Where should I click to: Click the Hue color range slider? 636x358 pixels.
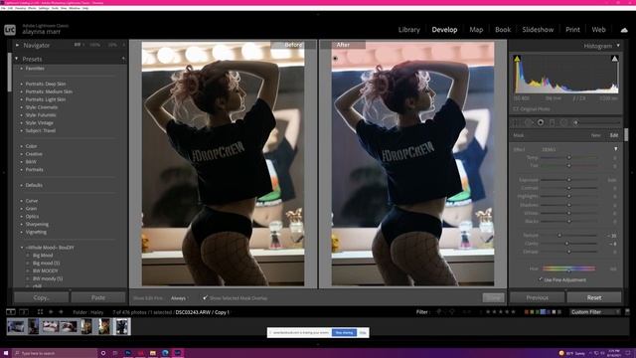pos(568,268)
